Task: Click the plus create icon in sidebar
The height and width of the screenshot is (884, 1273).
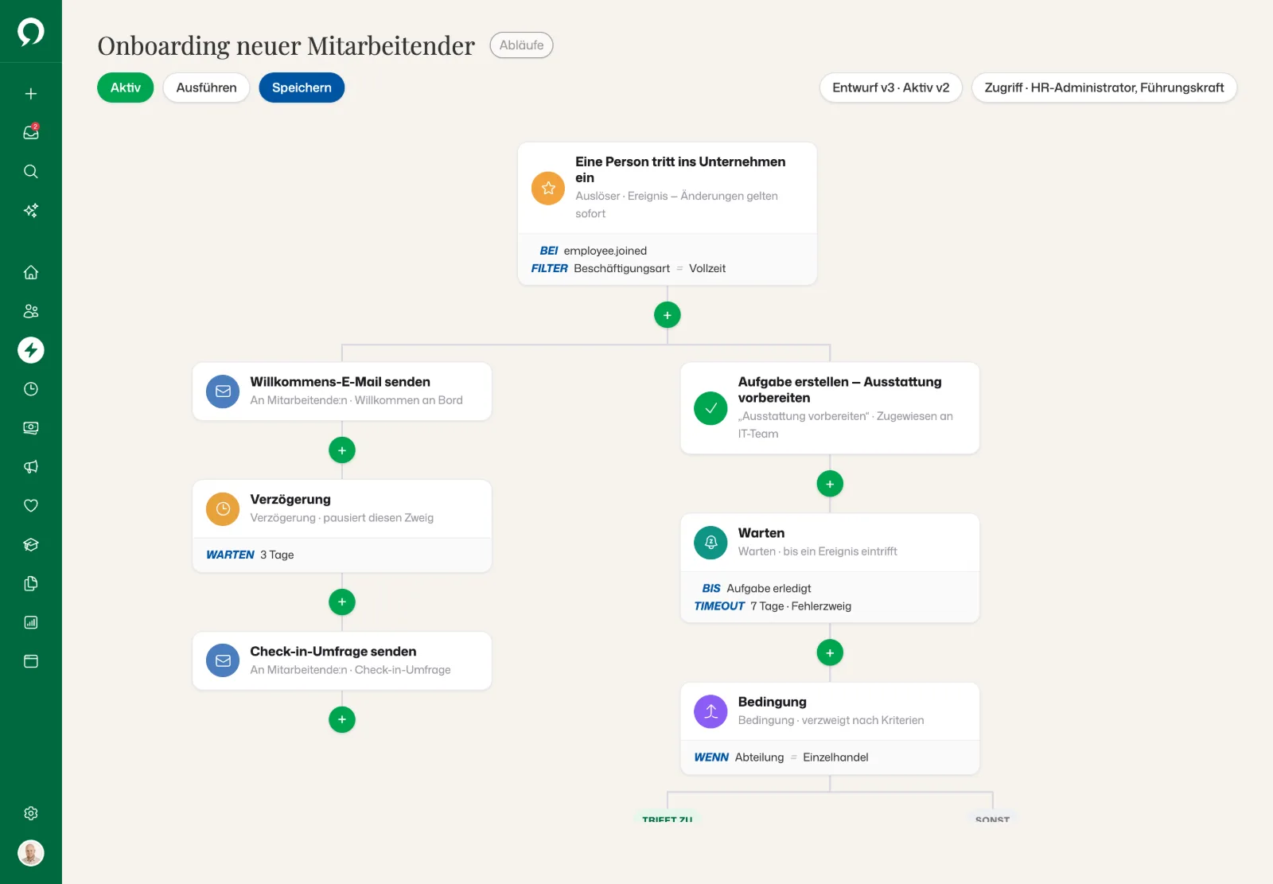Action: pos(31,94)
